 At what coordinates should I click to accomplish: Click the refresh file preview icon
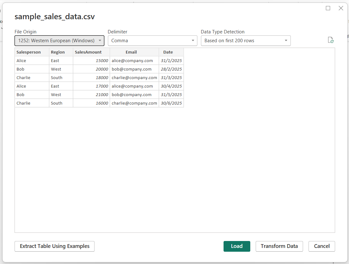coord(330,40)
